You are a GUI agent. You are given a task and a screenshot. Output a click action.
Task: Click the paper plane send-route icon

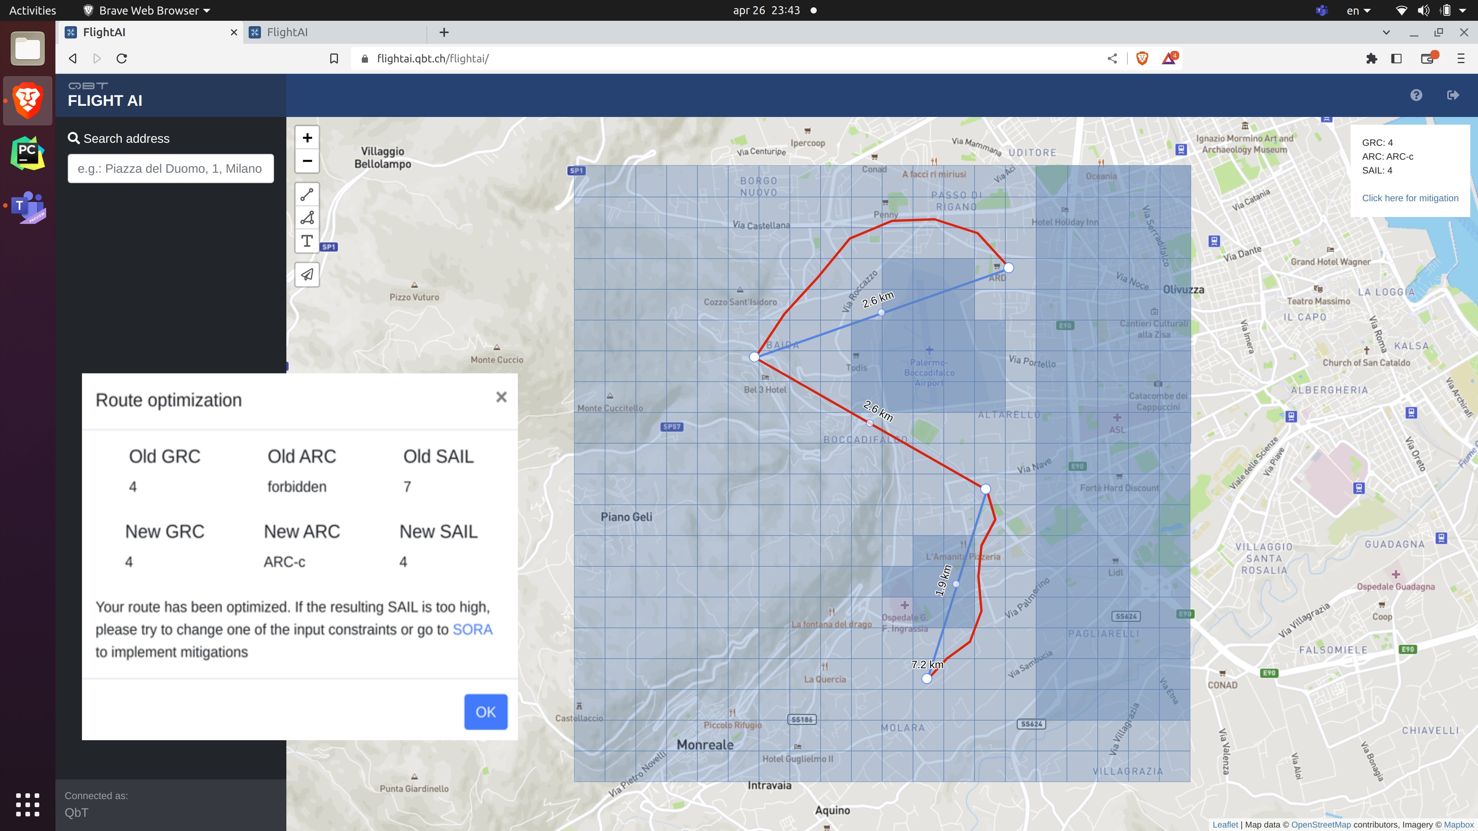[x=307, y=275]
